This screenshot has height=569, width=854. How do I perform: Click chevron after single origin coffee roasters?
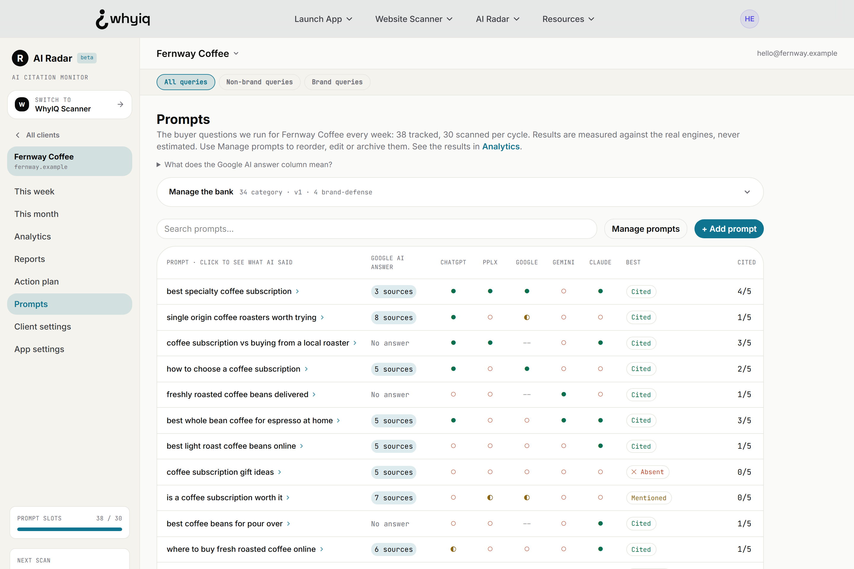pos(322,317)
